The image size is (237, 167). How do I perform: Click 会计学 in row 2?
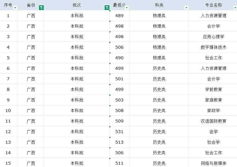click(213, 26)
